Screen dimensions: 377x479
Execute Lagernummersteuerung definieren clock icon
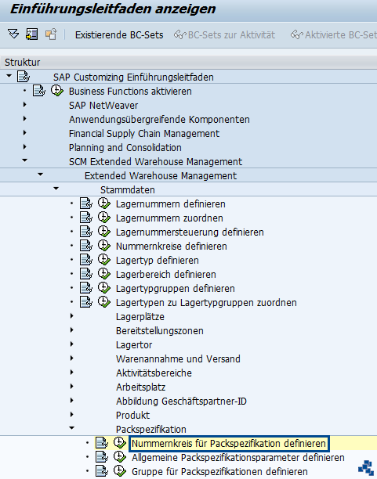[104, 231]
